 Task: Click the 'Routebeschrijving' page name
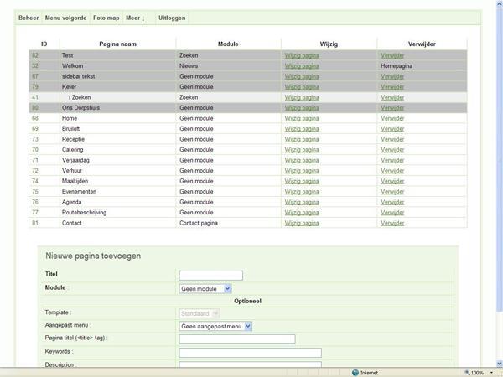(84, 213)
